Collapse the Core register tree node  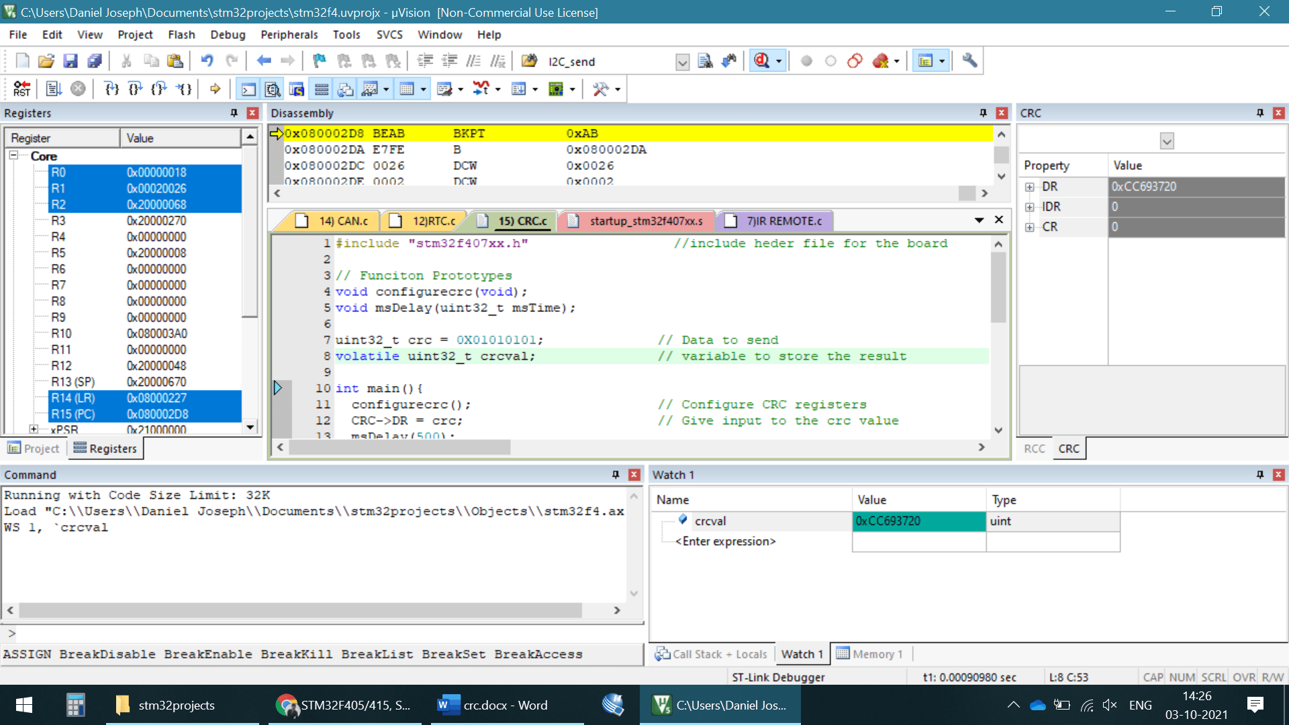pyautogui.click(x=13, y=155)
